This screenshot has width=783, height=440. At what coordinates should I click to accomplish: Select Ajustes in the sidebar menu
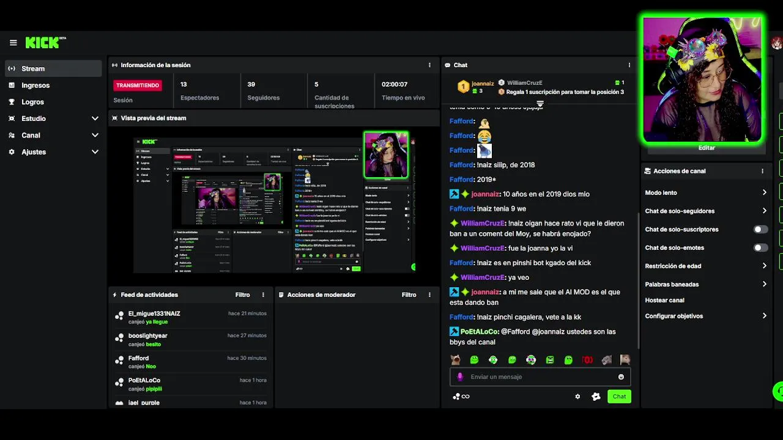[34, 152]
